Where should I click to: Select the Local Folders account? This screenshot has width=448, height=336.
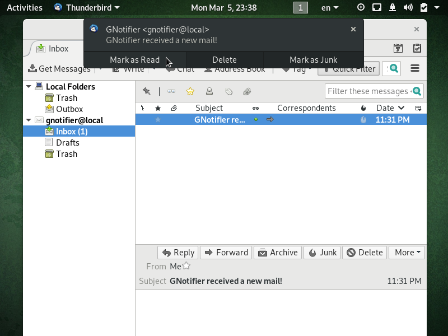click(71, 87)
